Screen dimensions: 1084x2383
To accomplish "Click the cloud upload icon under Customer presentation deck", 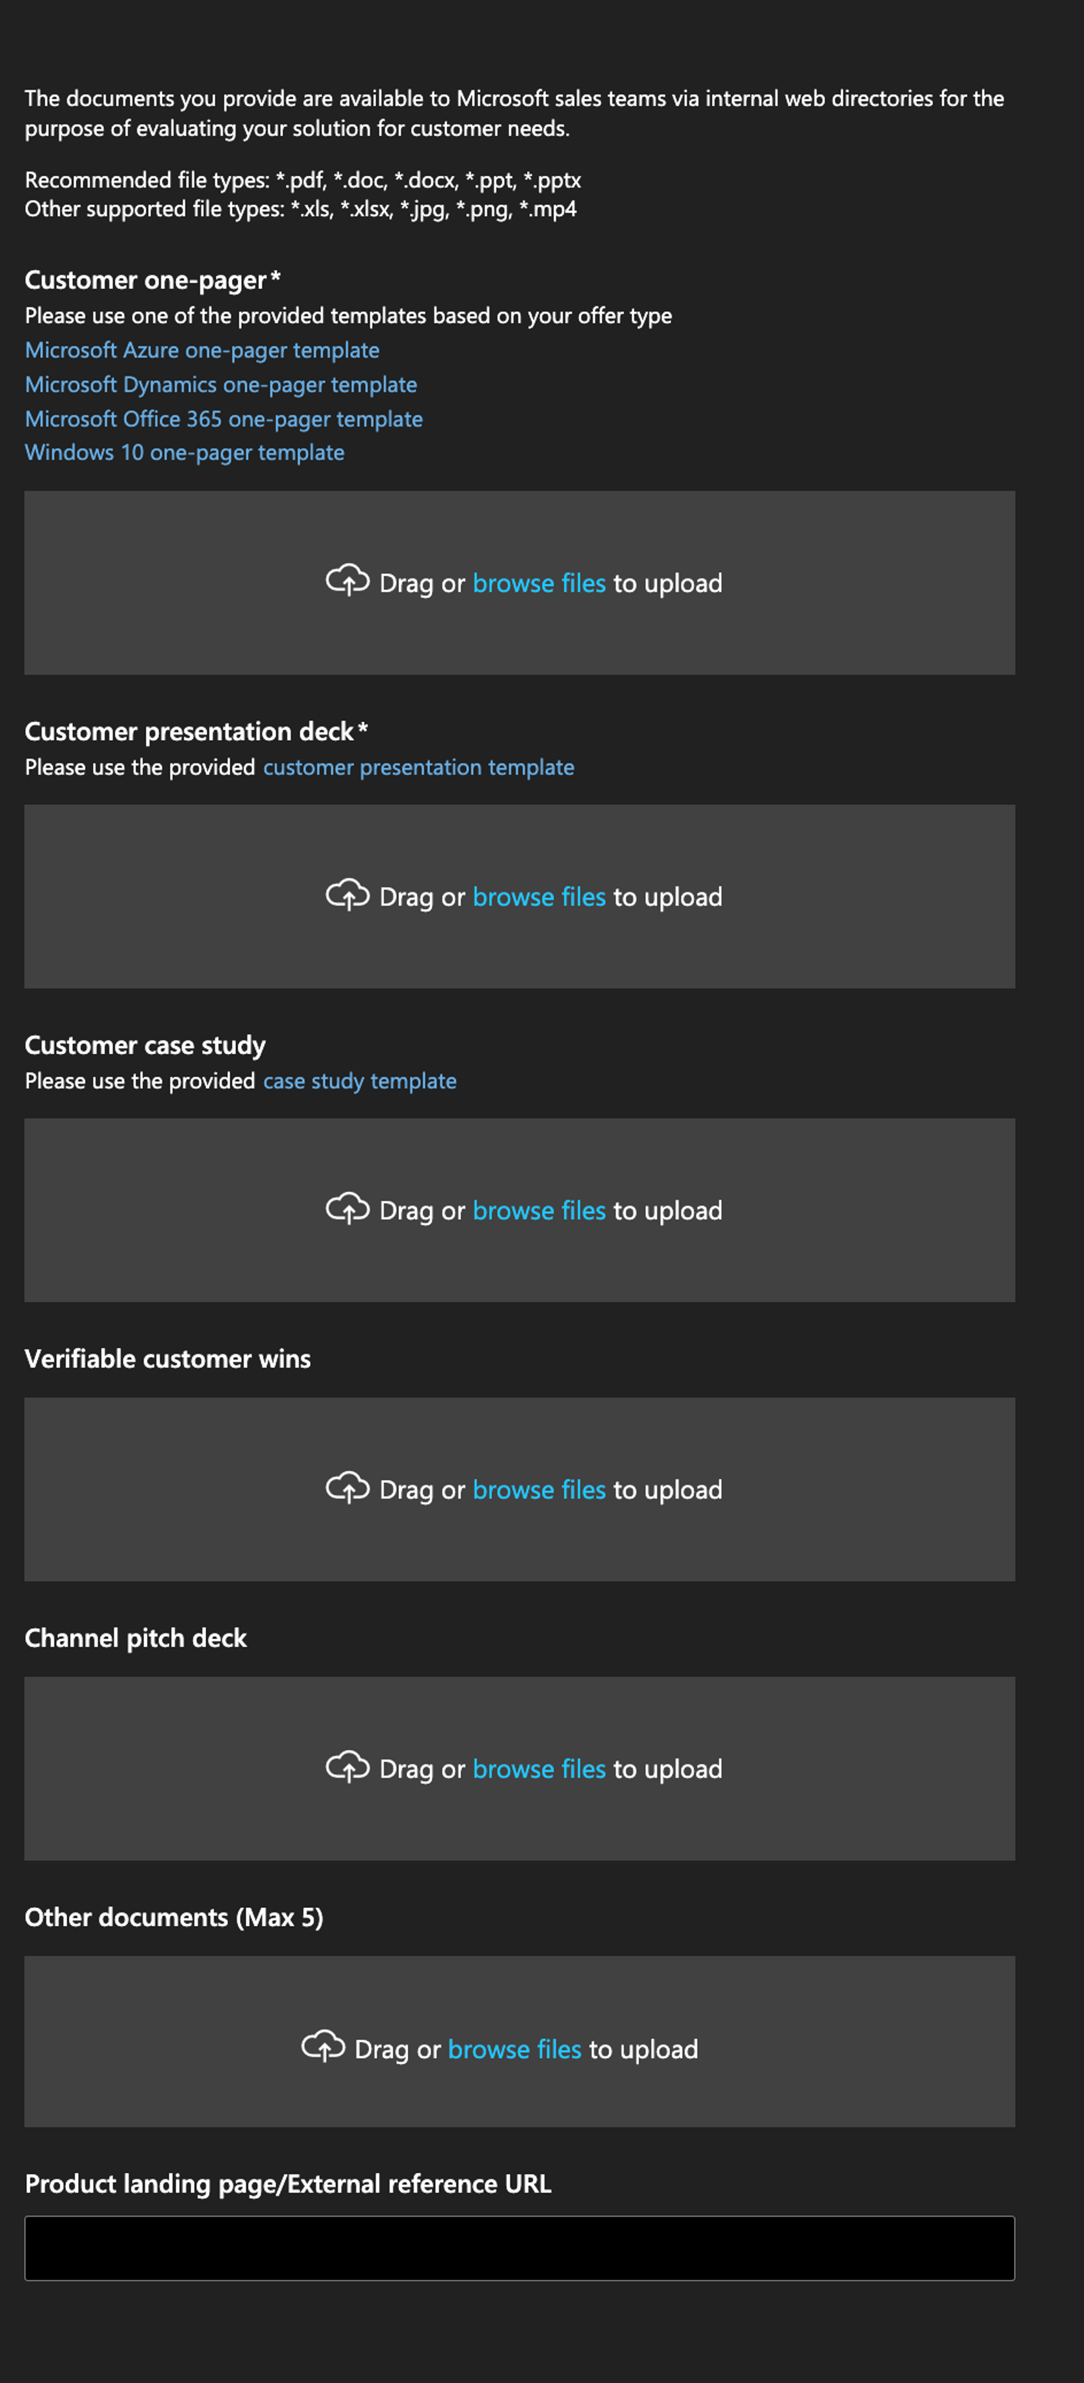I will 347,894.
